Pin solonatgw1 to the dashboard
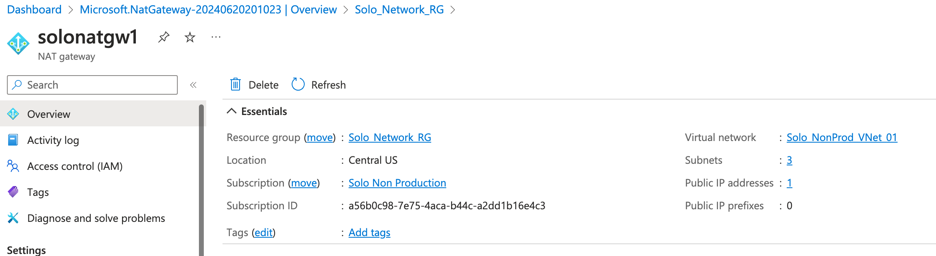Viewport: 936px width, 256px height. coord(164,37)
